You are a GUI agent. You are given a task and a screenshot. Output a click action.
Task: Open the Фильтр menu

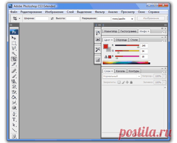pos(100,12)
